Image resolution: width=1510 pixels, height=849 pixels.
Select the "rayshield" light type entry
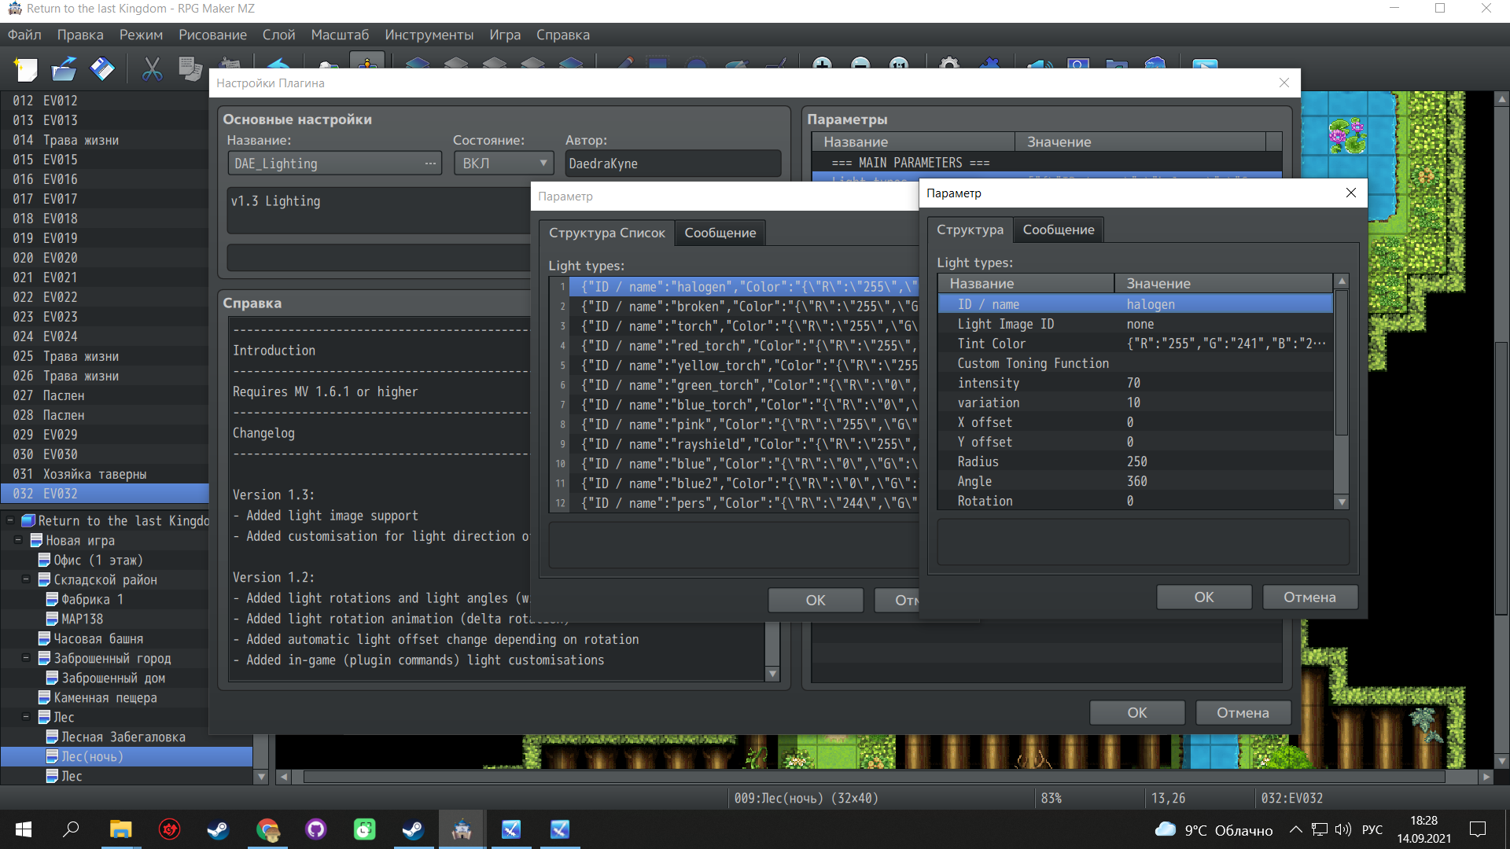(x=744, y=444)
